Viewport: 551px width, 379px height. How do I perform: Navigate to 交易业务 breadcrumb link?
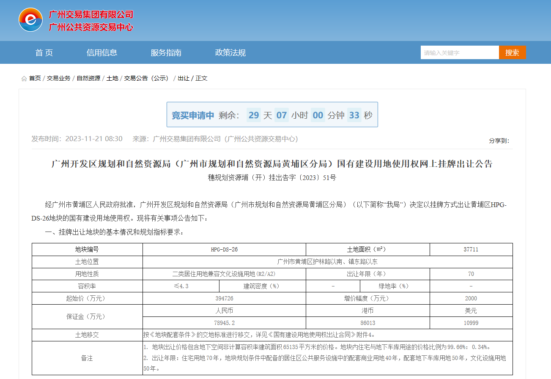pos(59,79)
